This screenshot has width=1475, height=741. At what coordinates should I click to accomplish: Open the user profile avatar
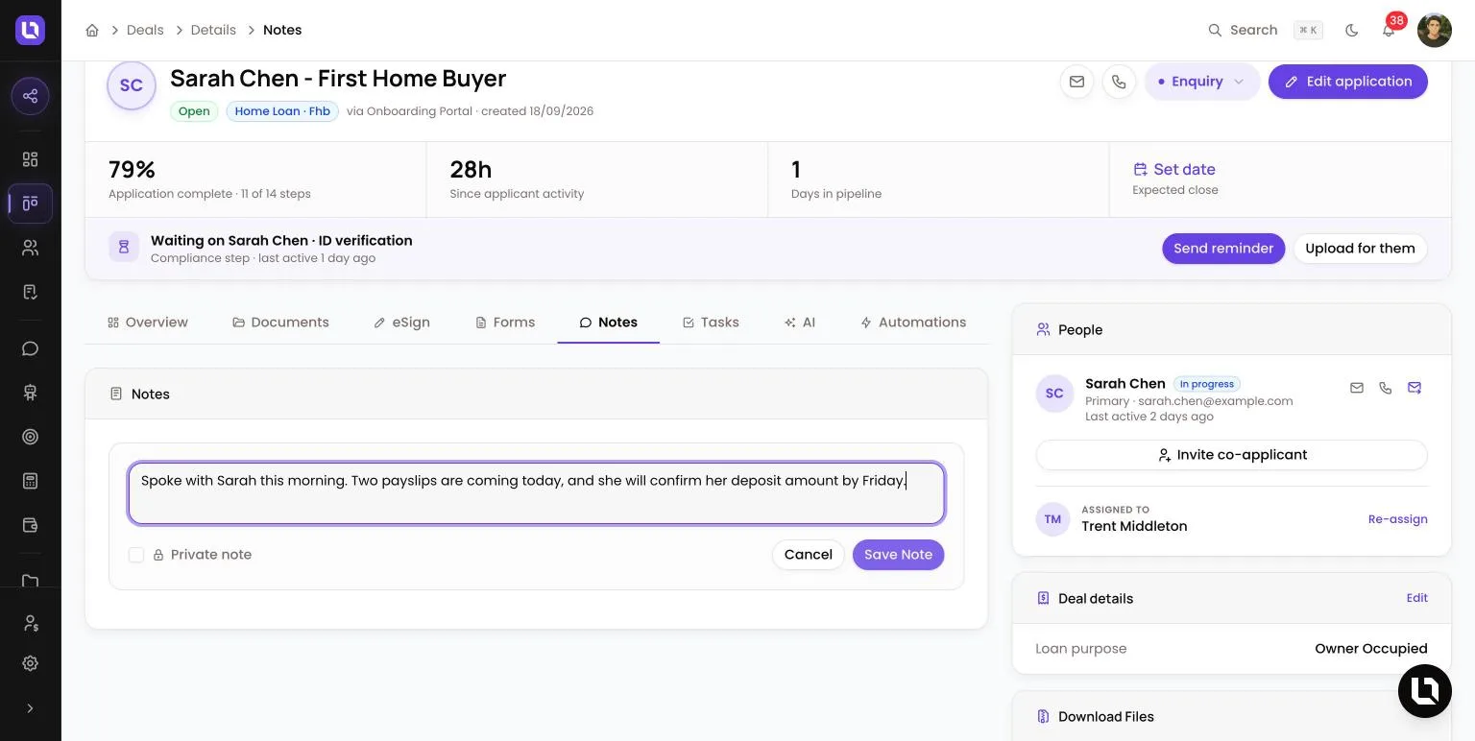1435,30
